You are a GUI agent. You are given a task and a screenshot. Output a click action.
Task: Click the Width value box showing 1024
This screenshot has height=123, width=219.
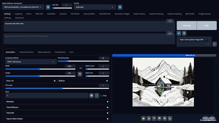(x=70, y=66)
